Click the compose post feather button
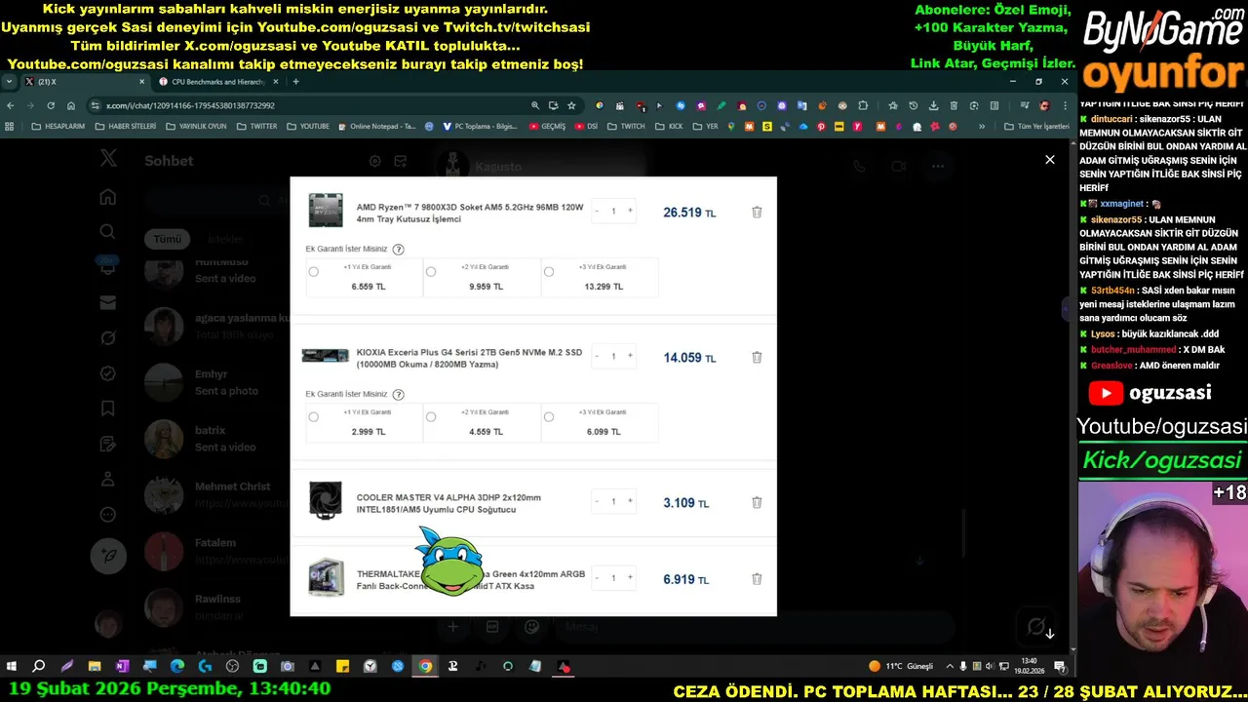This screenshot has height=702, width=1248. [x=108, y=555]
